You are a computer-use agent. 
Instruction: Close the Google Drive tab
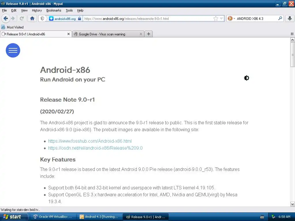[x=141, y=34]
